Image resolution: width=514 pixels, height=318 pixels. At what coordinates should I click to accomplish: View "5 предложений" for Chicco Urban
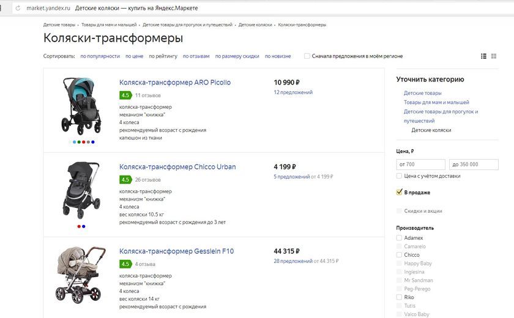[x=292, y=177]
